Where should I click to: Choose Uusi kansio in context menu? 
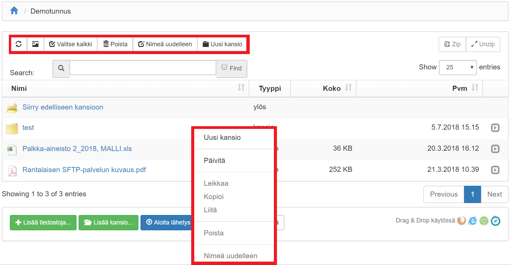tap(222, 137)
